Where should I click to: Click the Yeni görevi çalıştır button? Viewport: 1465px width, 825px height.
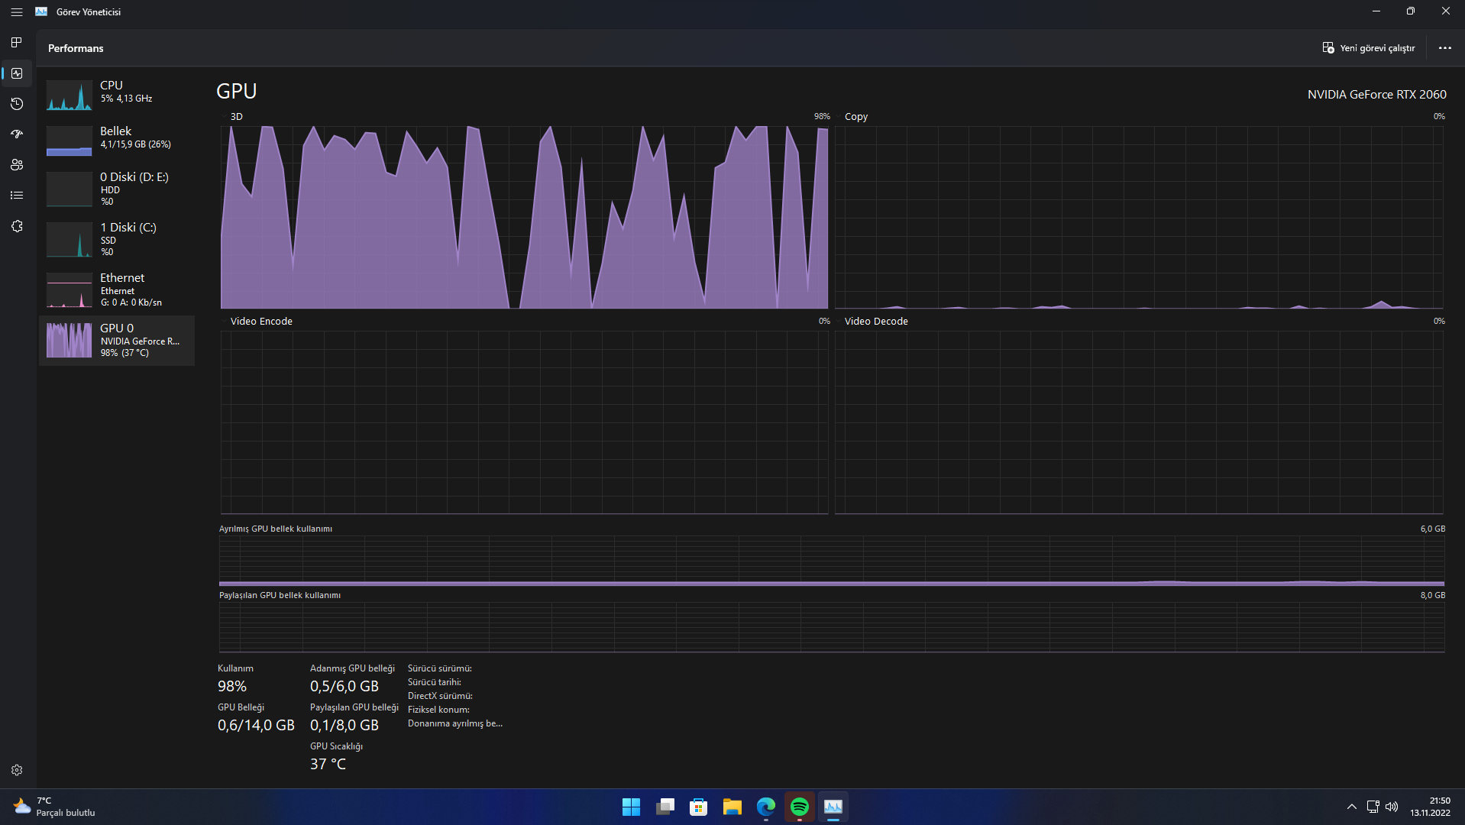coord(1369,48)
